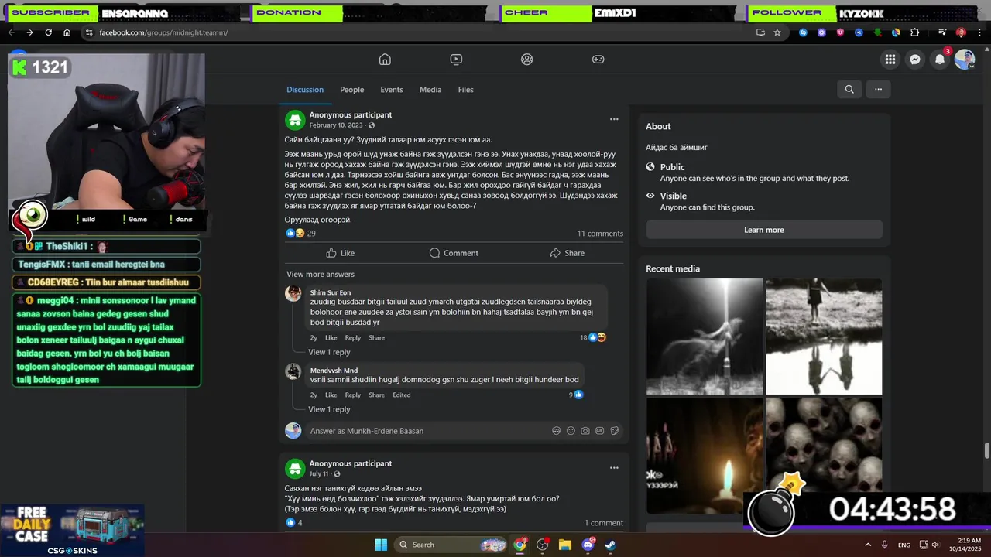Open Steam from the taskbar
The image size is (991, 557).
tap(611, 545)
